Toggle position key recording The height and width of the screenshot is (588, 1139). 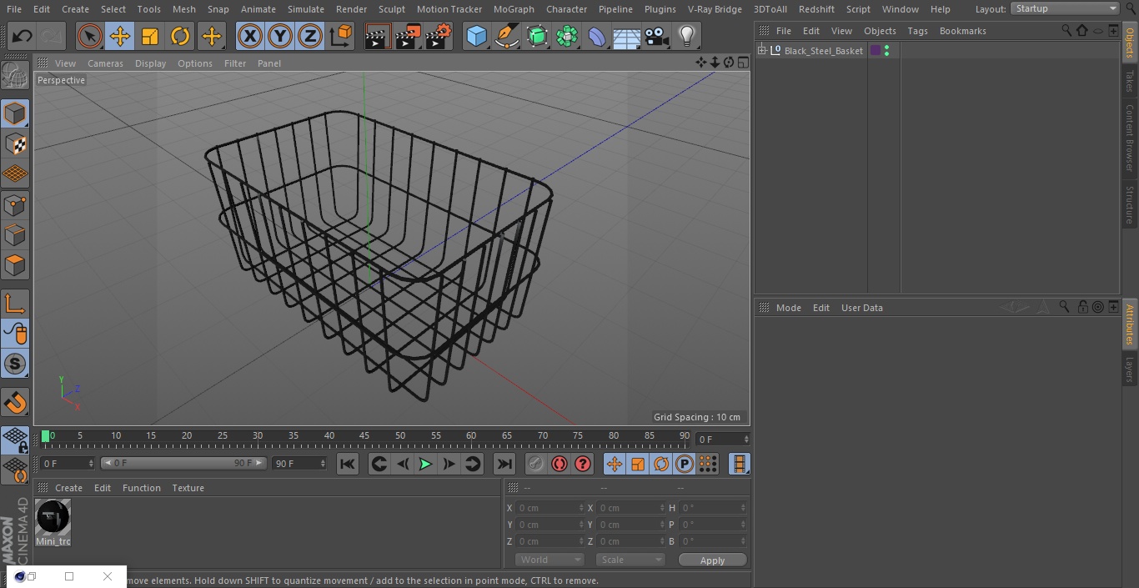(615, 464)
